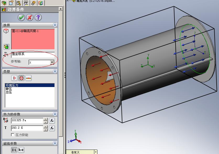Select 环境压力 in the type list
The width and height of the screenshot is (219, 154).
click(x=30, y=85)
